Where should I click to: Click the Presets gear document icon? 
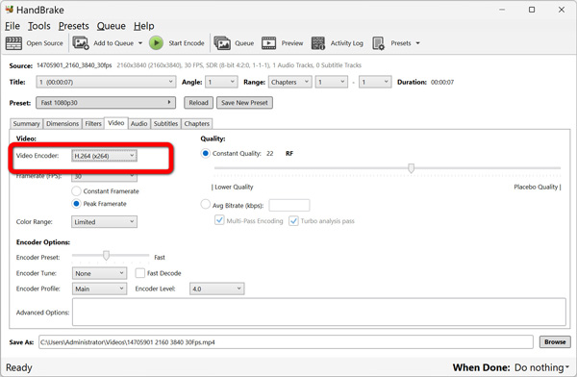coord(378,43)
